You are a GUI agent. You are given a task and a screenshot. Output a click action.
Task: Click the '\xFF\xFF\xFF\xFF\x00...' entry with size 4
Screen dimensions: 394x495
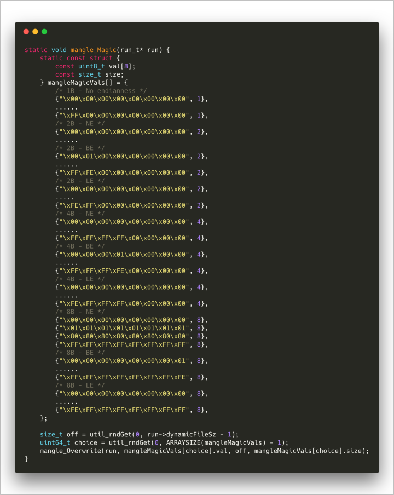131,238
